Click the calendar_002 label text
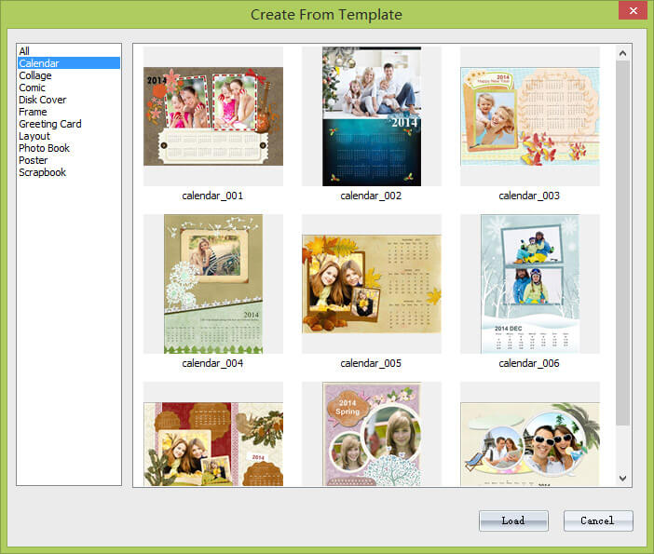The width and height of the screenshot is (654, 554). (371, 196)
